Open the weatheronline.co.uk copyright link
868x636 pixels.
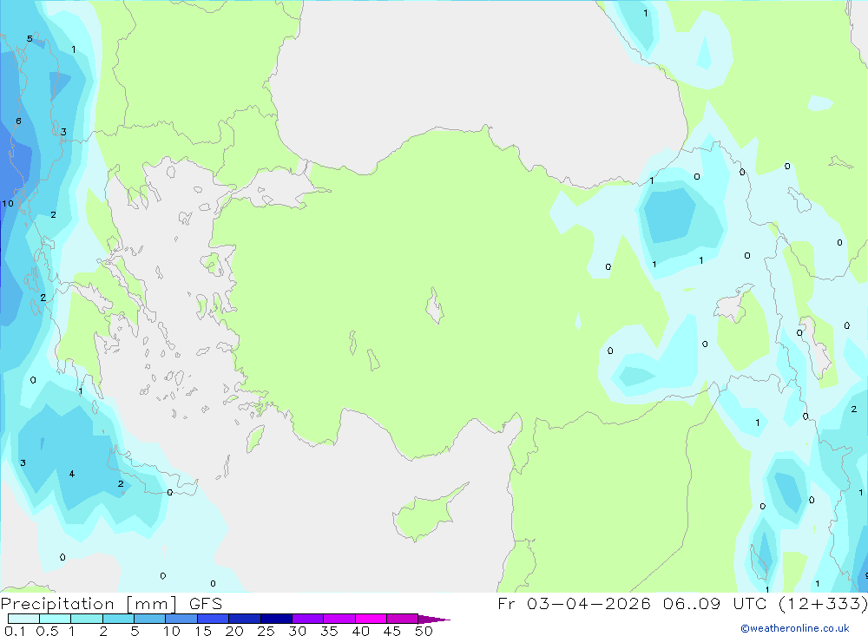795,628
